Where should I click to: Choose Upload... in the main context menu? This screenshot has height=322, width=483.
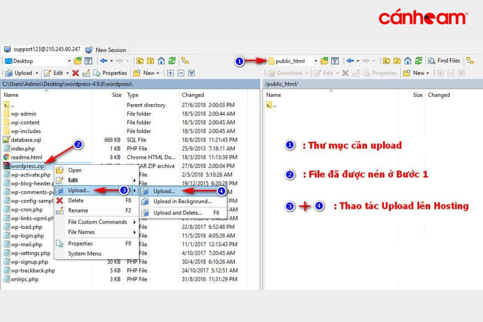96,190
